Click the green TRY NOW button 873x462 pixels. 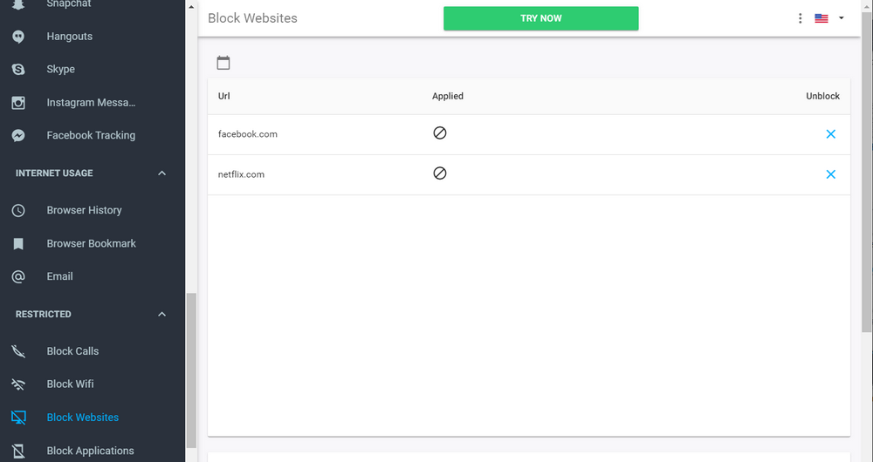(x=540, y=18)
